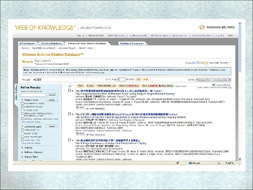
Task: Click the Sign In link
Action: (81, 36)
